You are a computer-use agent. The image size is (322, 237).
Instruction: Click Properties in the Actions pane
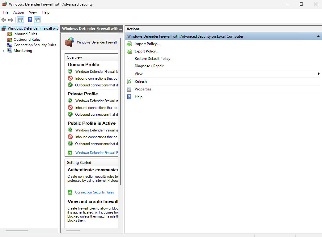[x=143, y=89]
